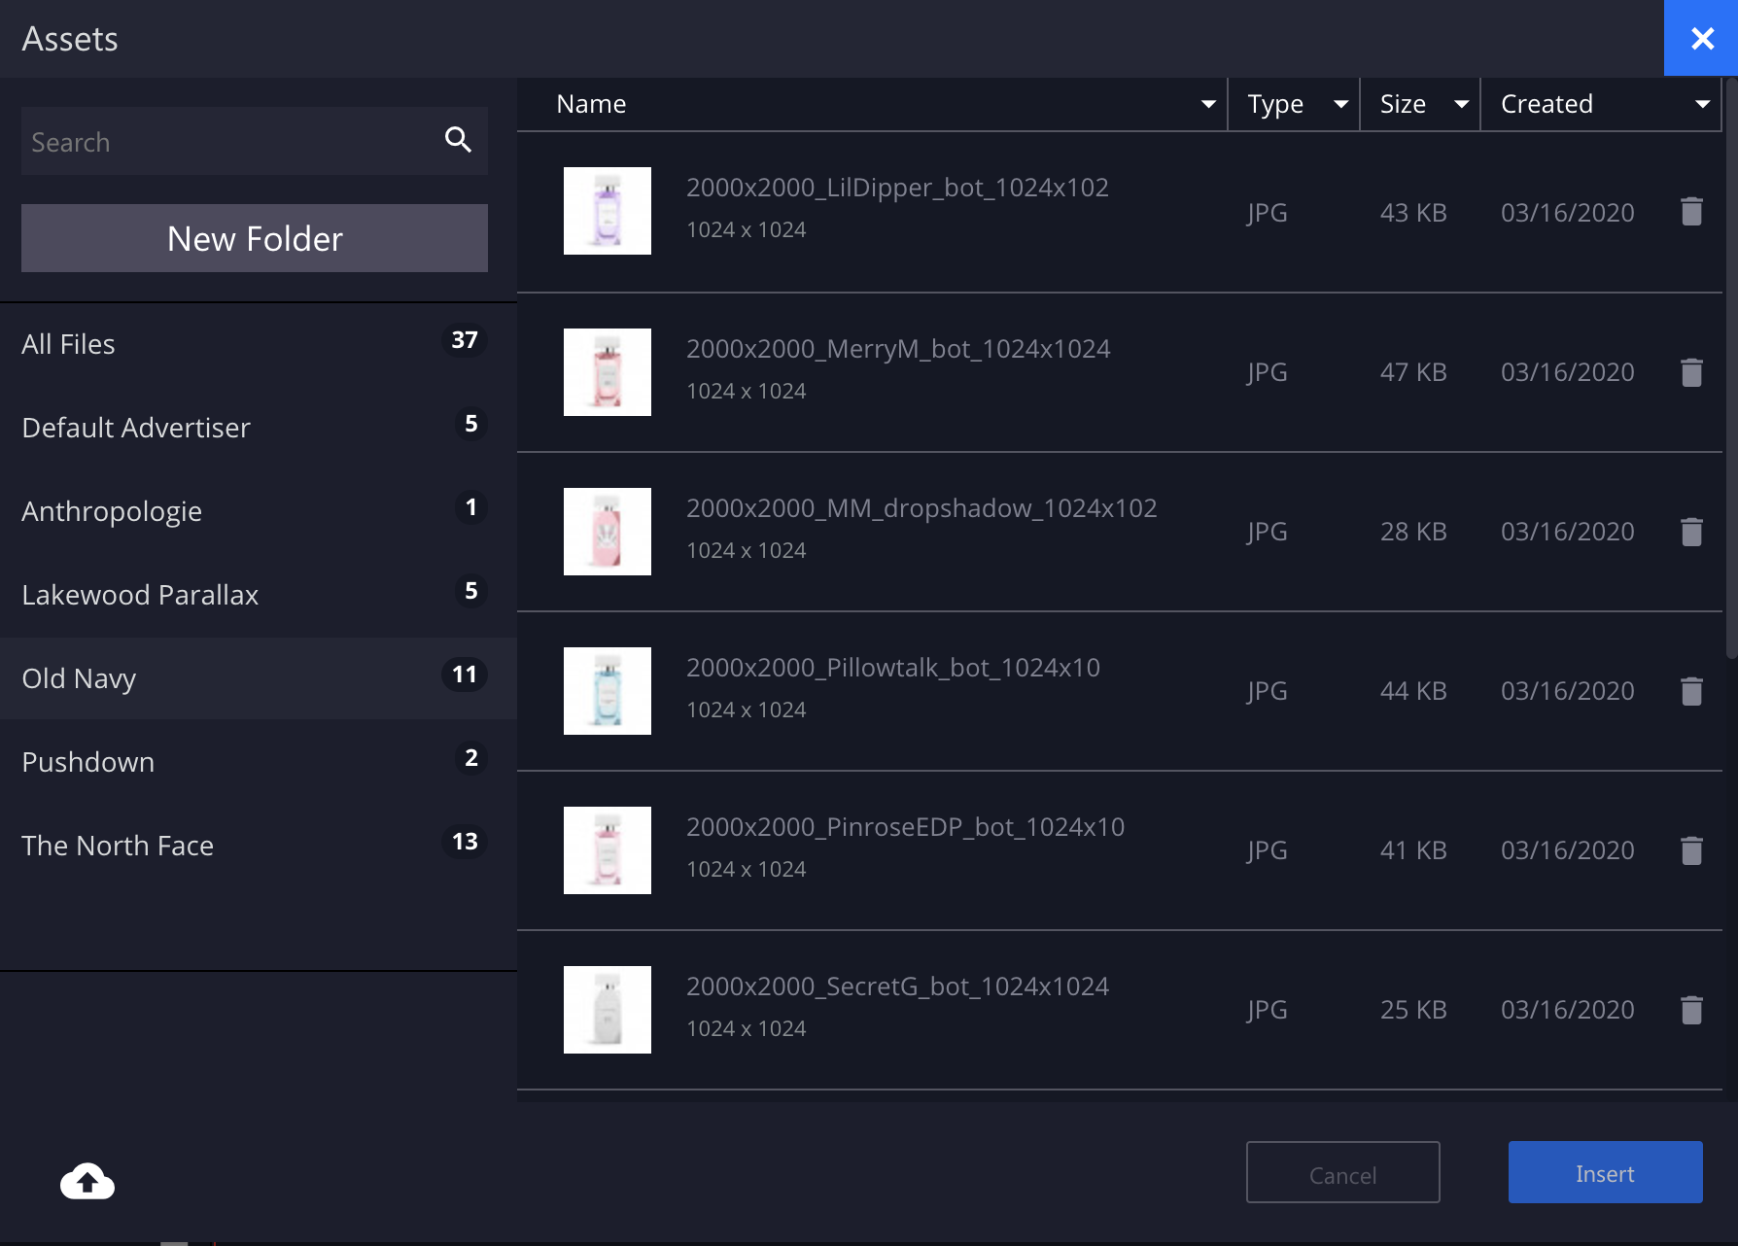Click the cloud upload icon
This screenshot has width=1738, height=1246.
(87, 1181)
